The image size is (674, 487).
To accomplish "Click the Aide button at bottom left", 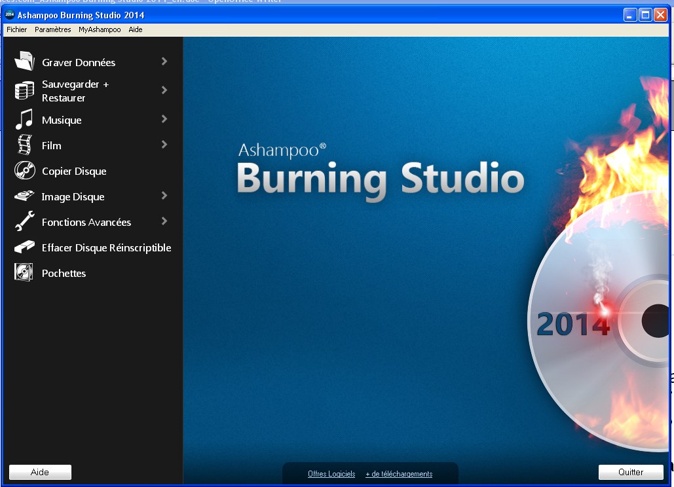I will 40,472.
